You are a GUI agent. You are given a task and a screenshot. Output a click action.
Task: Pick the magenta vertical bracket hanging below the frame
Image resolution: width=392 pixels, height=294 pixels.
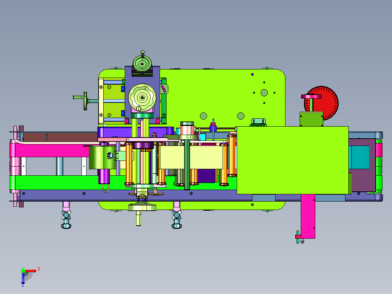[308, 216]
